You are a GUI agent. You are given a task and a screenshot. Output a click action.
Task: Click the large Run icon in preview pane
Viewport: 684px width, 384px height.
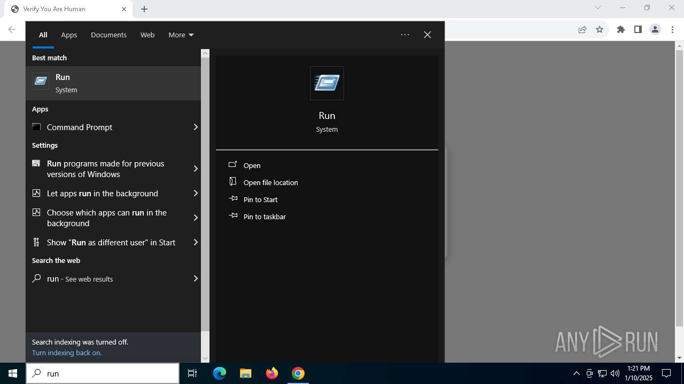(x=327, y=83)
